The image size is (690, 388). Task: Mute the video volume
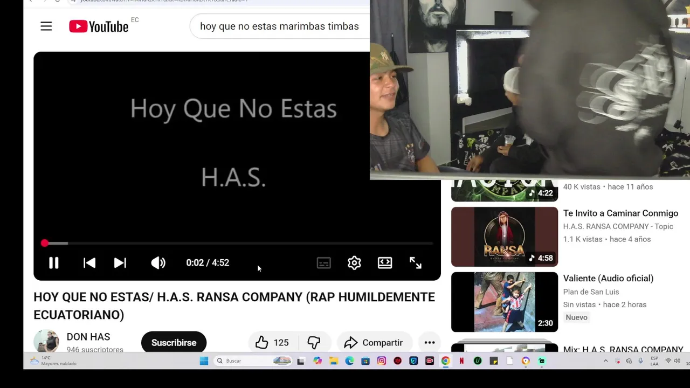coord(158,263)
